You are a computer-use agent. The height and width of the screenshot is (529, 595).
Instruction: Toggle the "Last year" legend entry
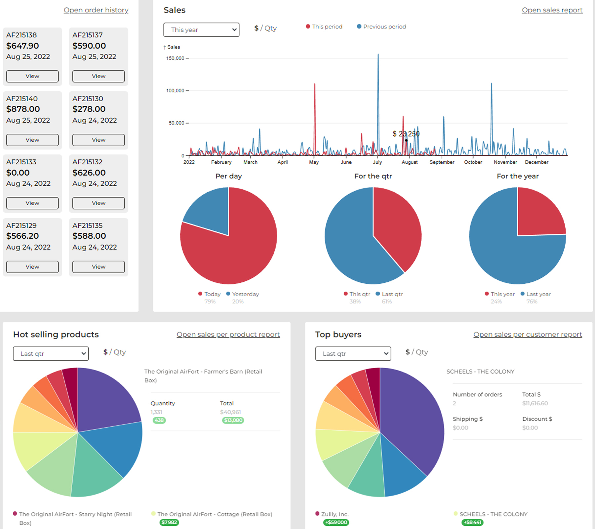(523, 294)
